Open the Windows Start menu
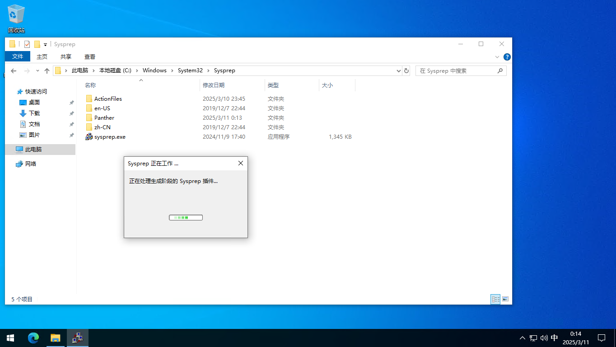Viewport: 616px width, 347px height. (10, 338)
